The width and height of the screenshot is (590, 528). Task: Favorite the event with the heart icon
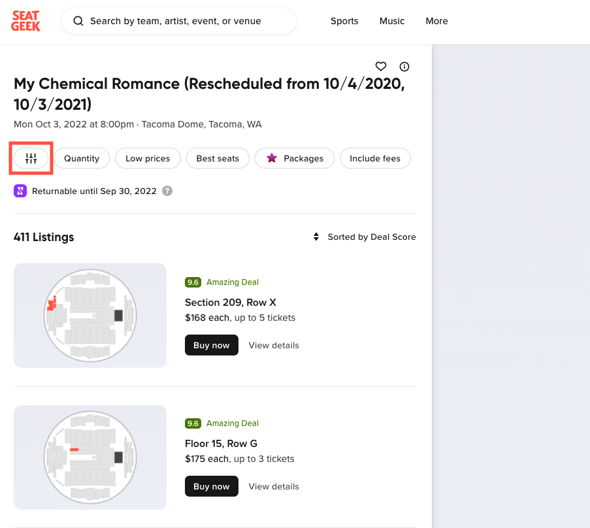point(381,67)
